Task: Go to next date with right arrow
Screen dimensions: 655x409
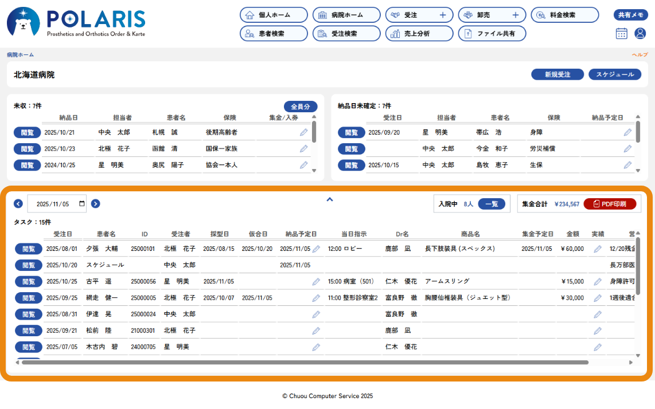Action: click(96, 203)
